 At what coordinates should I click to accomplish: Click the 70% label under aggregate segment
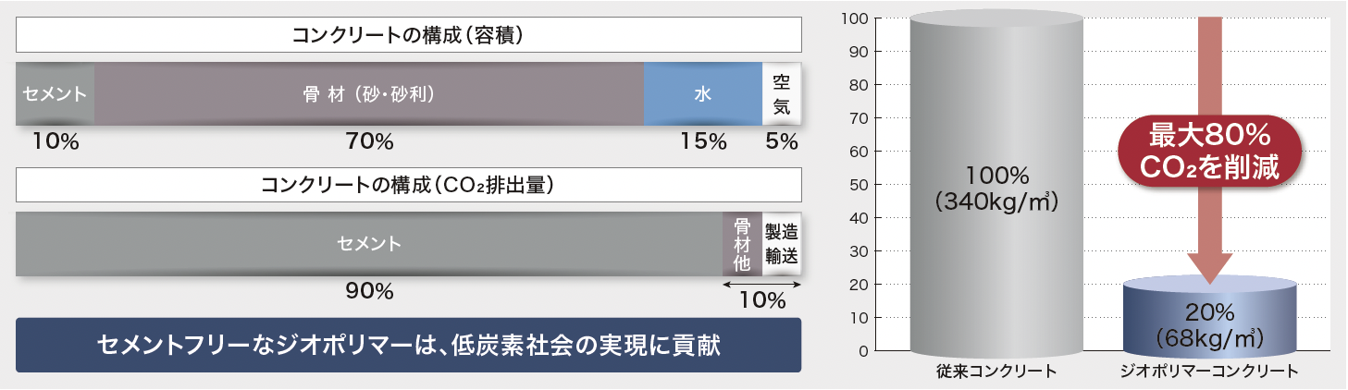point(371,141)
